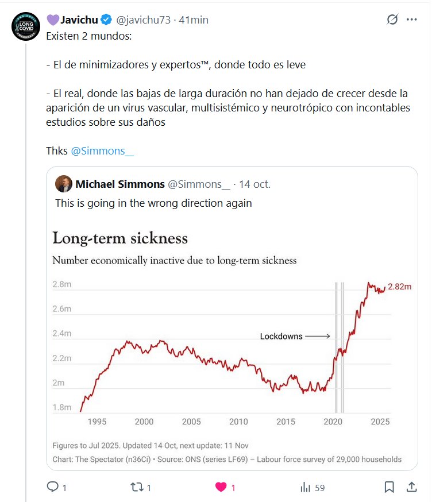Image resolution: width=432 pixels, height=502 pixels.
Task: Click the Grok icon on the tweet
Action: 392,20
